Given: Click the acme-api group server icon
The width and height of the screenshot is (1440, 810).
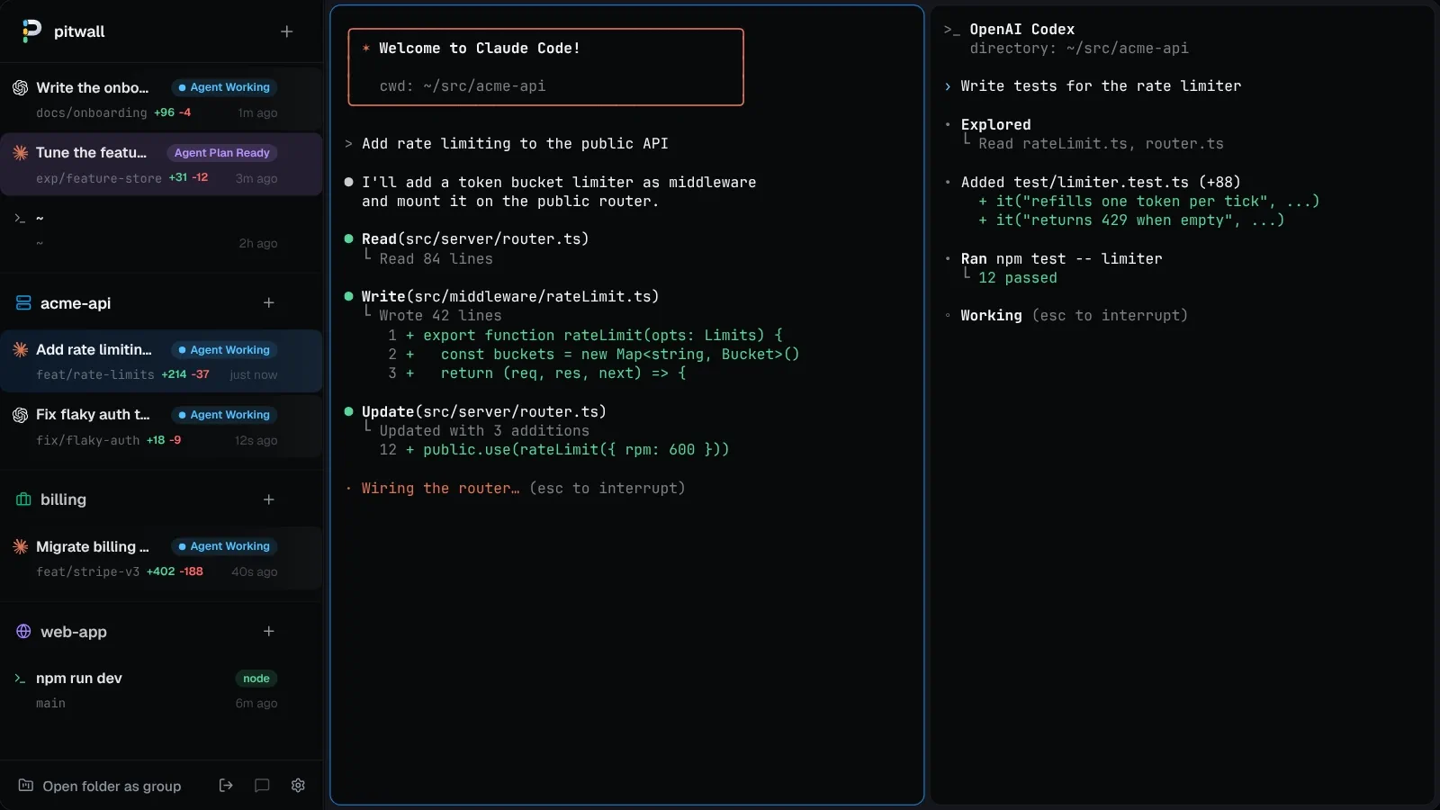Looking at the screenshot, I should pos(24,303).
